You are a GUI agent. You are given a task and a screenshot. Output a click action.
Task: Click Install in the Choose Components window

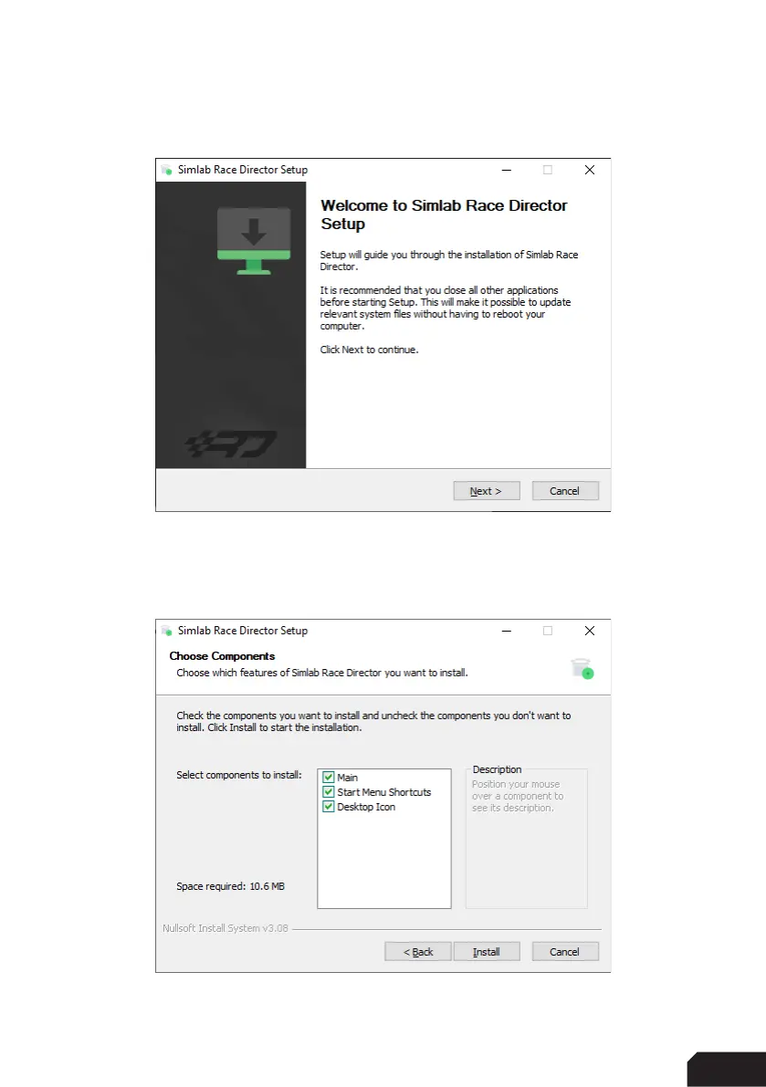[486, 952]
